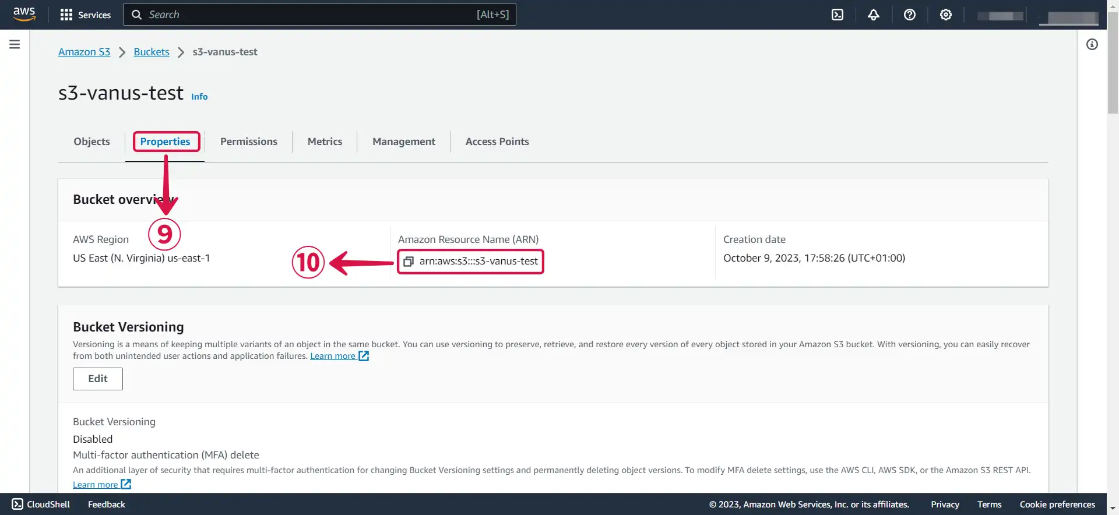This screenshot has width=1119, height=515.
Task: Click the US East (N. Virginia) us-east-1 value
Action: point(142,258)
